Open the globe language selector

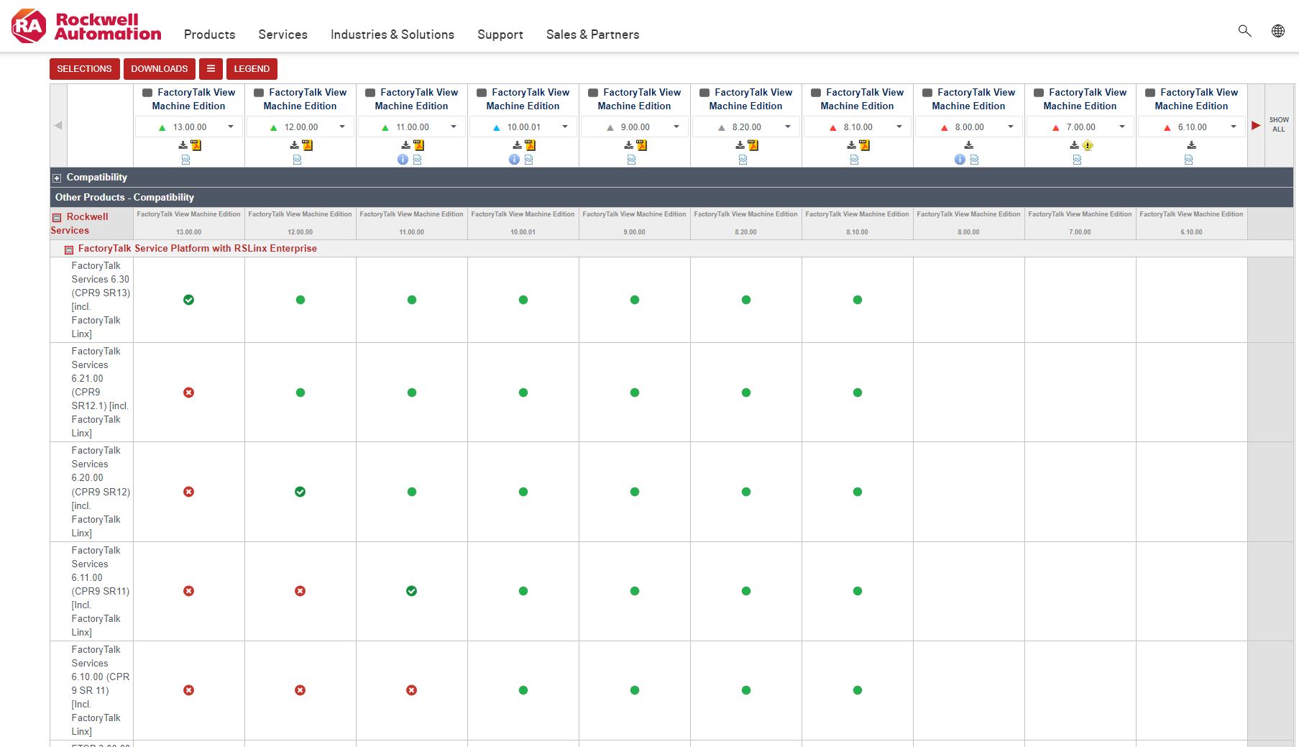coord(1277,31)
